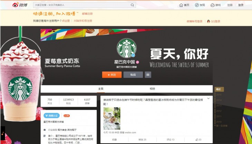252x144 pixels.
Task: Select 2014 in the timeline sidebar
Action: 219,100
